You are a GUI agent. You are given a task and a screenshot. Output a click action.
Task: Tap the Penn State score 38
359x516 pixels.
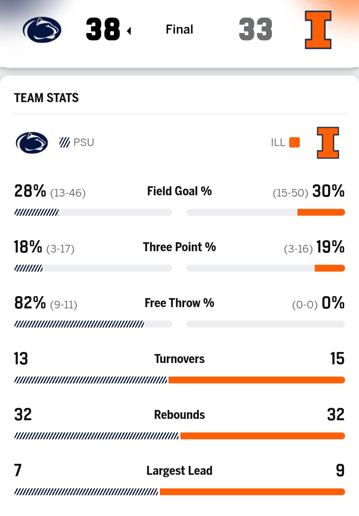(x=103, y=29)
